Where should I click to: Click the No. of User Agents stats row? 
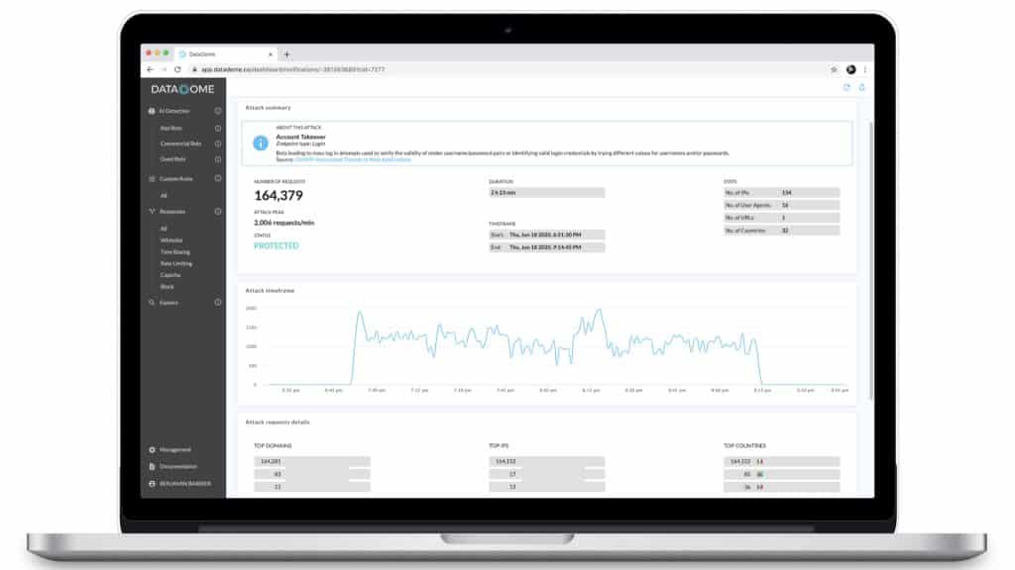click(x=781, y=205)
